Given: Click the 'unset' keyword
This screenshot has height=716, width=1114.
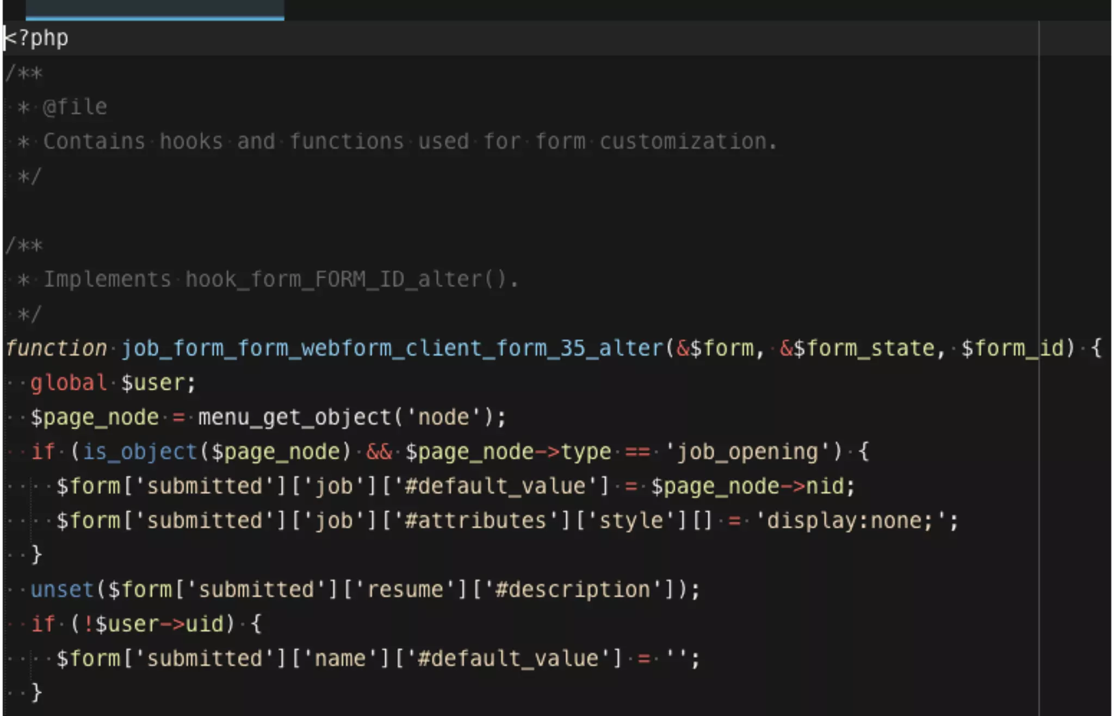Looking at the screenshot, I should (x=62, y=590).
